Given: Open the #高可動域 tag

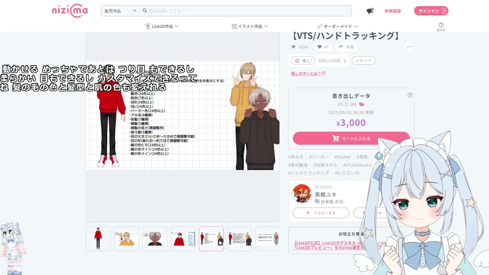Looking at the screenshot, I should [x=298, y=165].
